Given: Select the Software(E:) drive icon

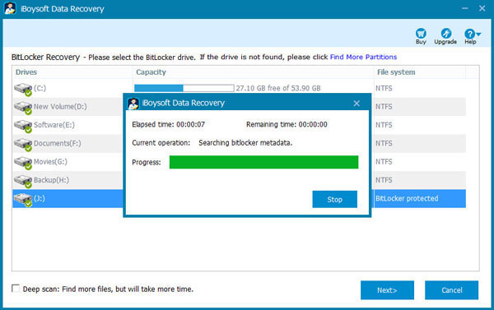Looking at the screenshot, I should tap(23, 126).
